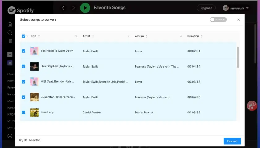260x148 pixels.
Task: Click the duration 00:03:52
Action: [194, 113]
